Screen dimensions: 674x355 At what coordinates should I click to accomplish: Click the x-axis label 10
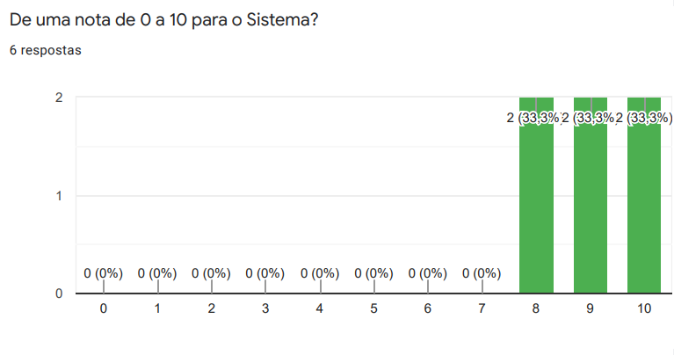644,308
